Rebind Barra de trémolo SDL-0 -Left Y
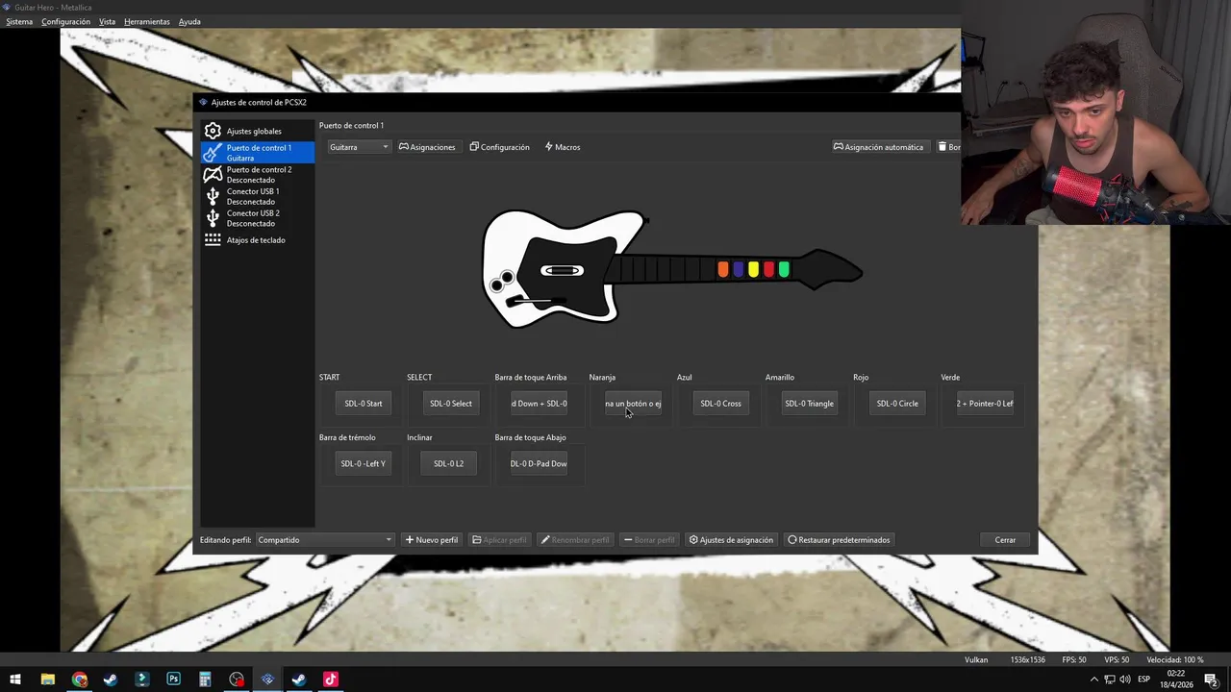The width and height of the screenshot is (1231, 692). coord(364,464)
